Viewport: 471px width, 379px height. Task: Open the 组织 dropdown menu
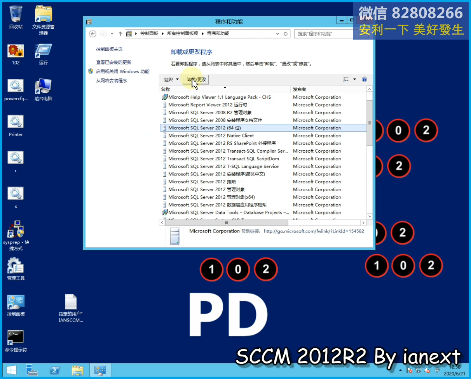[171, 80]
